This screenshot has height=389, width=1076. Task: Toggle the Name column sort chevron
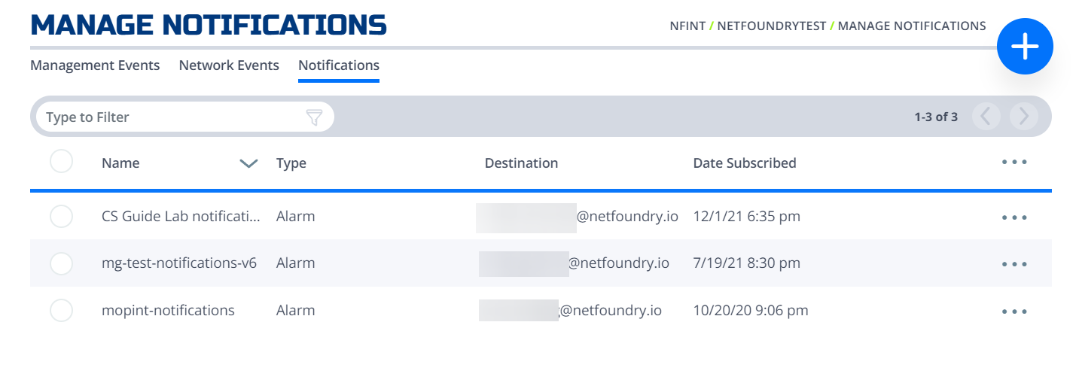click(248, 163)
